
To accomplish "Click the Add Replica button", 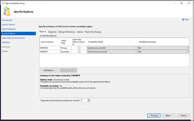I will point(49,70).
